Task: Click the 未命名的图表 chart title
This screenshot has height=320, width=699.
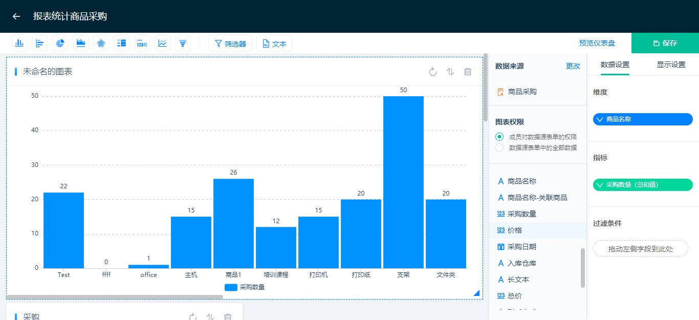Action: 48,72
